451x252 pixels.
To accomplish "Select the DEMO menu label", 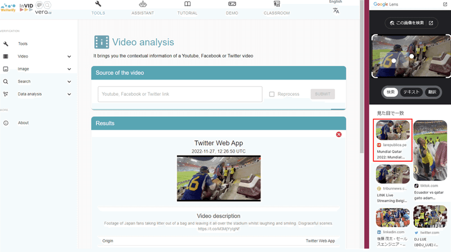I will click(232, 13).
